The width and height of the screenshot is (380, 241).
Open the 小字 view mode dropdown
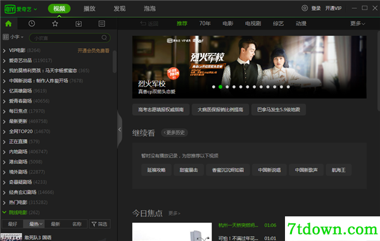point(13,37)
